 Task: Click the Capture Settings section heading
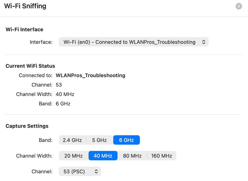[27, 126]
